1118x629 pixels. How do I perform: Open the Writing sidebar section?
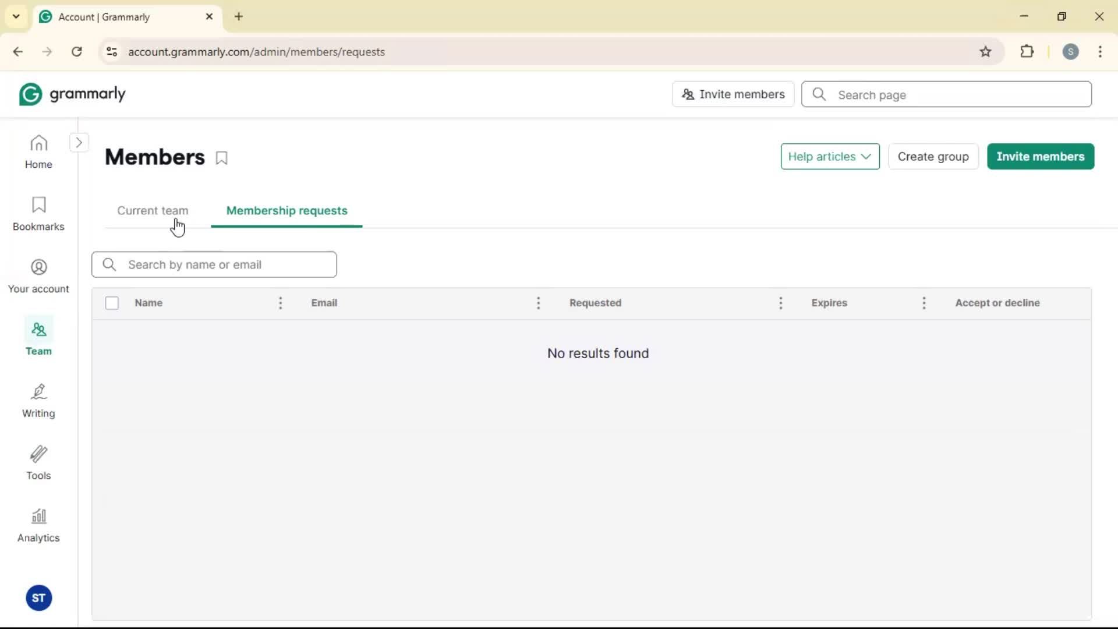(x=38, y=401)
